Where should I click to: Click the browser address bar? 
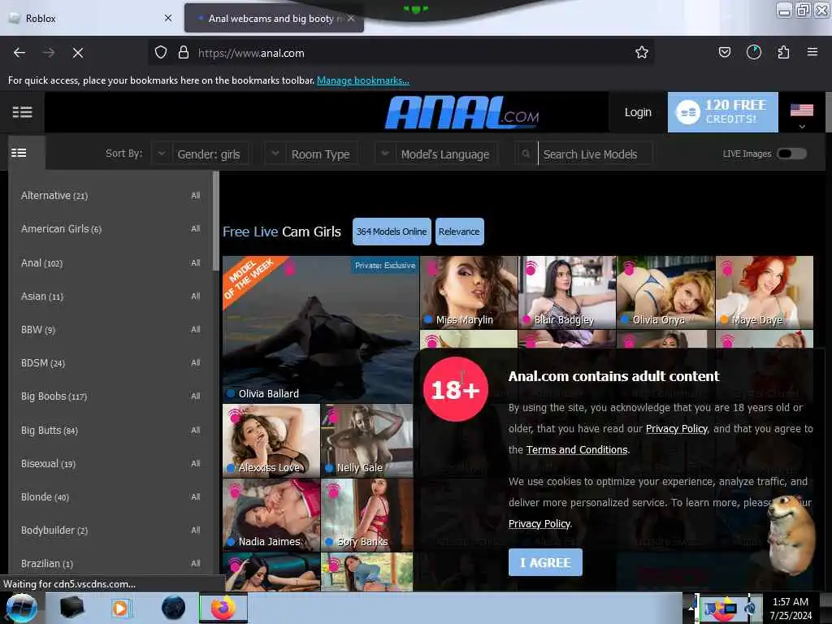point(401,53)
